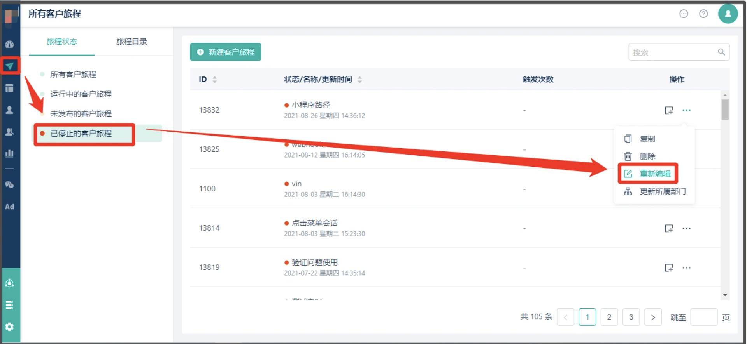Open the settings gear sidebar icon
This screenshot has width=747, height=344.
coord(9,327)
